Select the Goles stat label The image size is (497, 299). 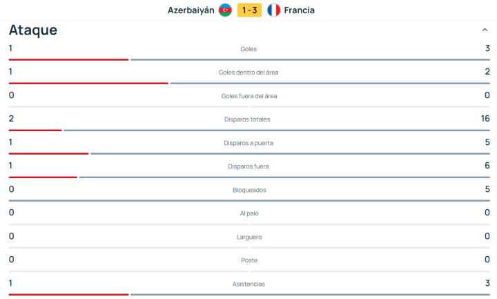tap(248, 49)
